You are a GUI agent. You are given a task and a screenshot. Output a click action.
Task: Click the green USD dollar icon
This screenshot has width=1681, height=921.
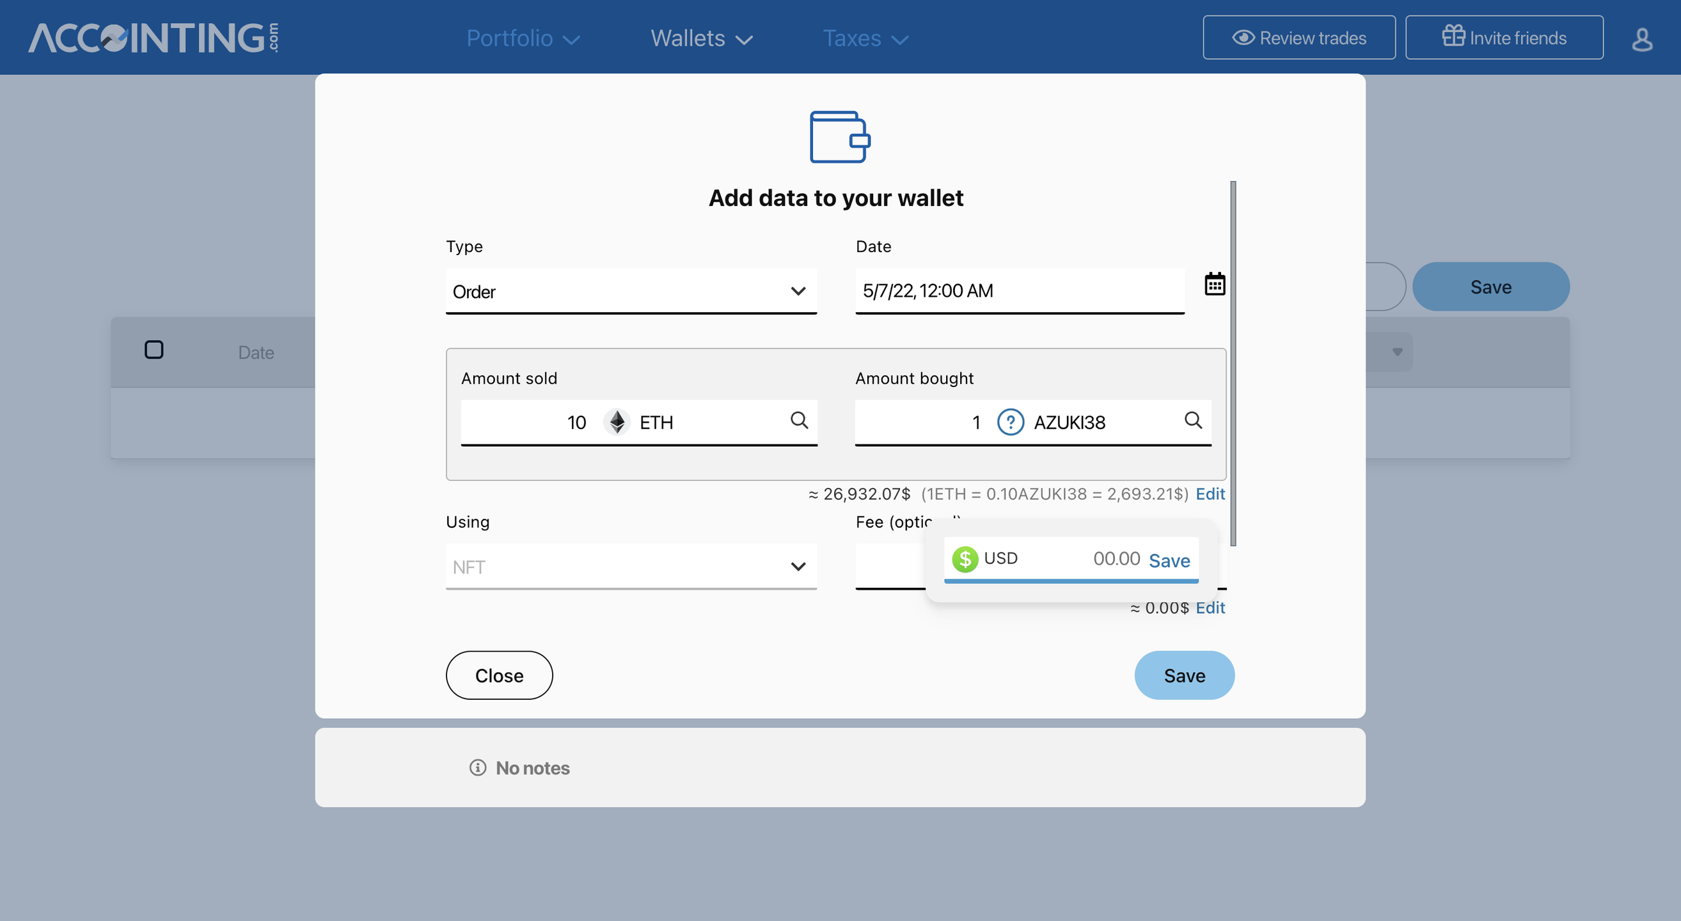point(965,559)
